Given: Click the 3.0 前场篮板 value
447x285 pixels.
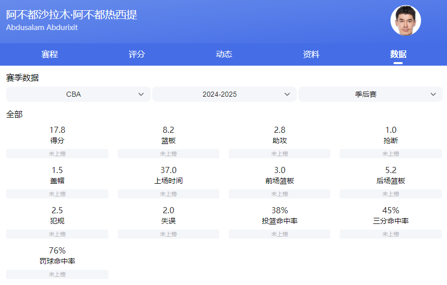Looking at the screenshot, I should click(280, 170).
